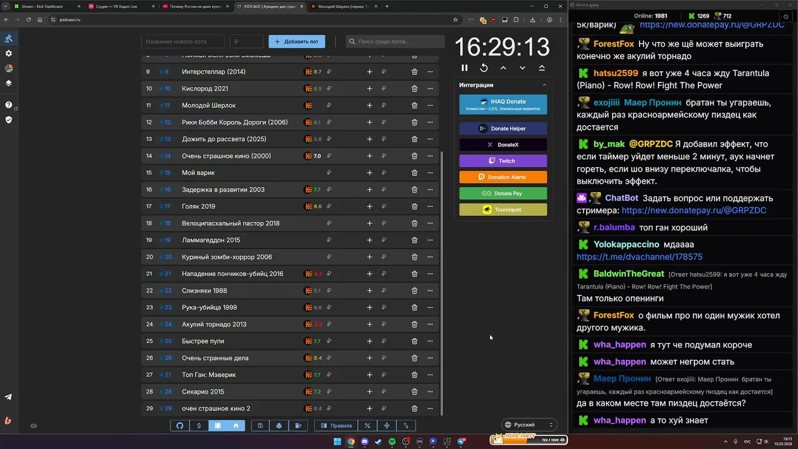Click Kinopoisk rating icon of Задержка в развитии 2003

tap(308, 190)
